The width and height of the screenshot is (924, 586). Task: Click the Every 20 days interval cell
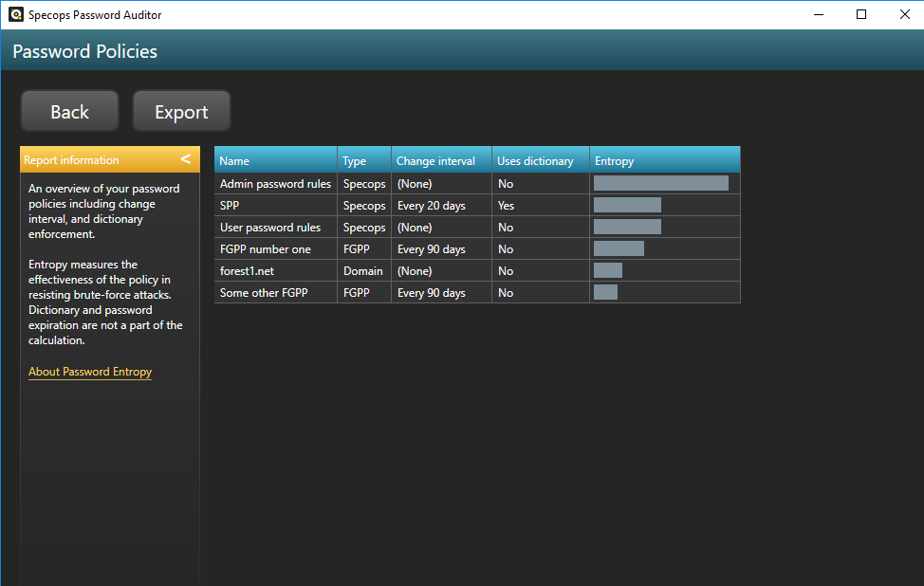tap(441, 206)
